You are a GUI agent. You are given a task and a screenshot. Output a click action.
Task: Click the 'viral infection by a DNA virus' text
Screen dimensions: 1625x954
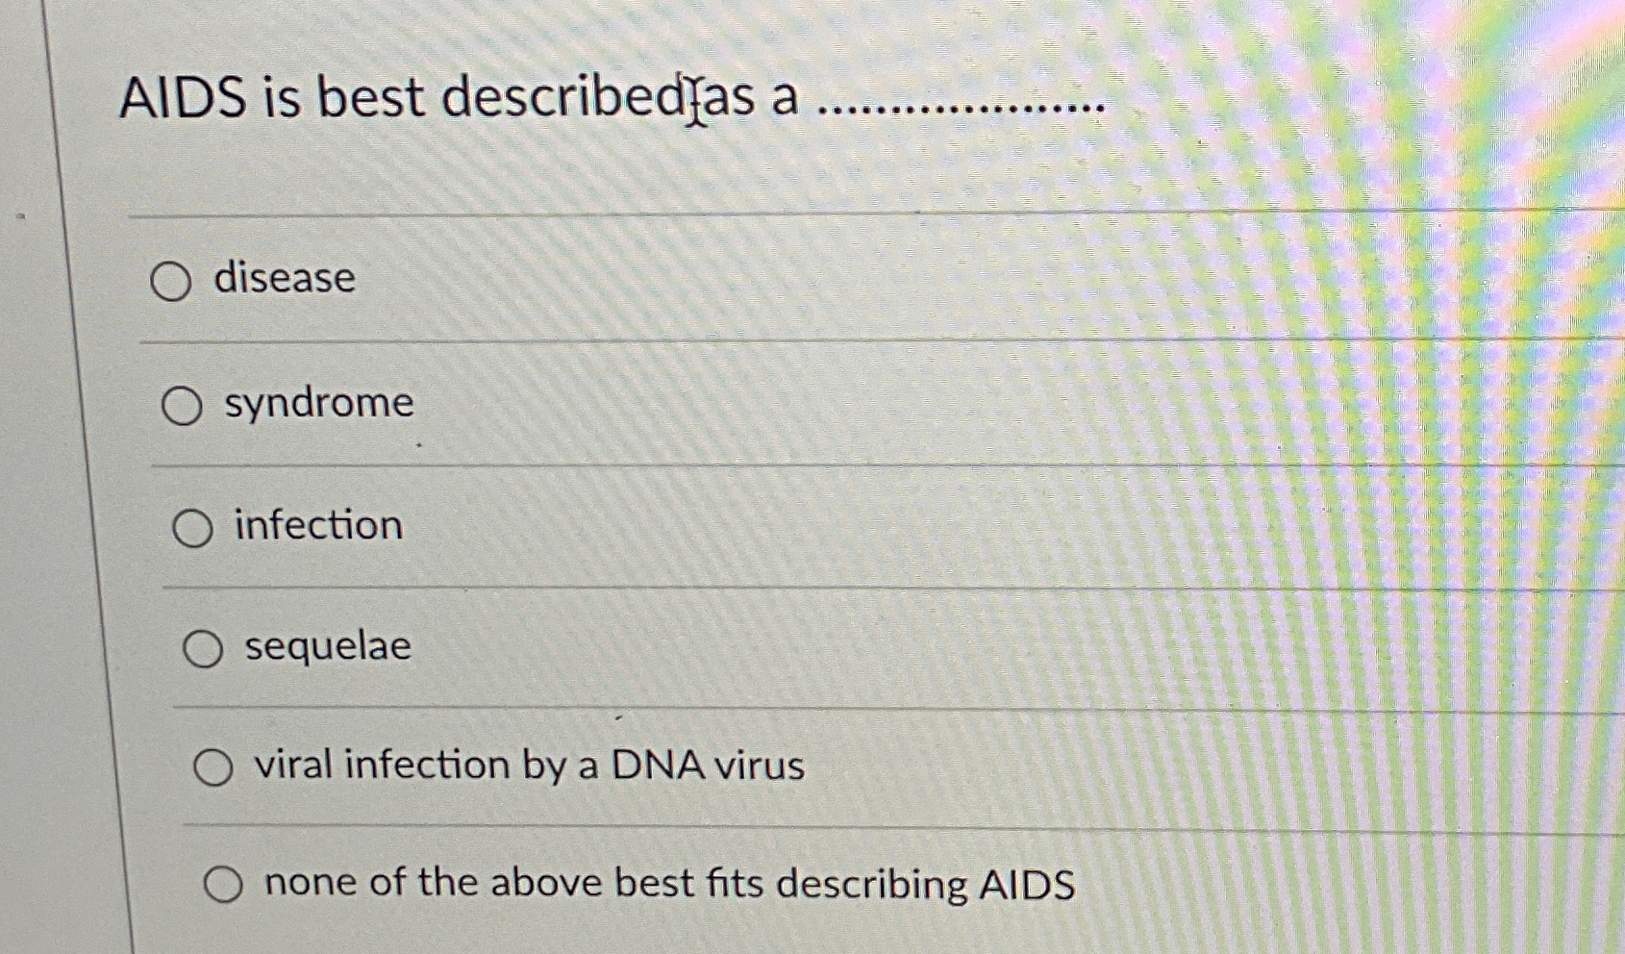coord(527,765)
